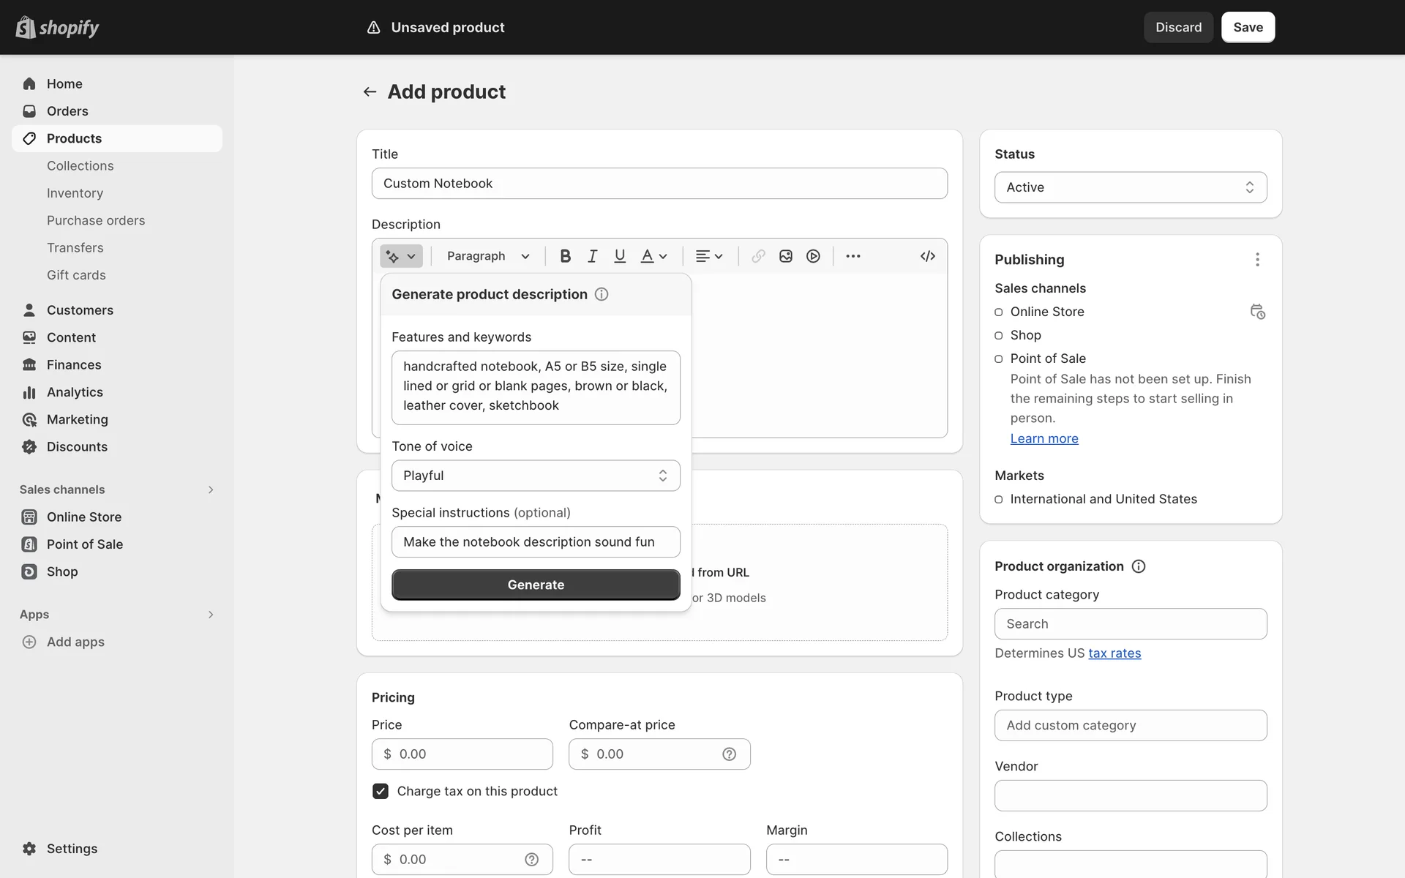The height and width of the screenshot is (878, 1405).
Task: Uncheck Charge tax on this product
Action: (x=381, y=791)
